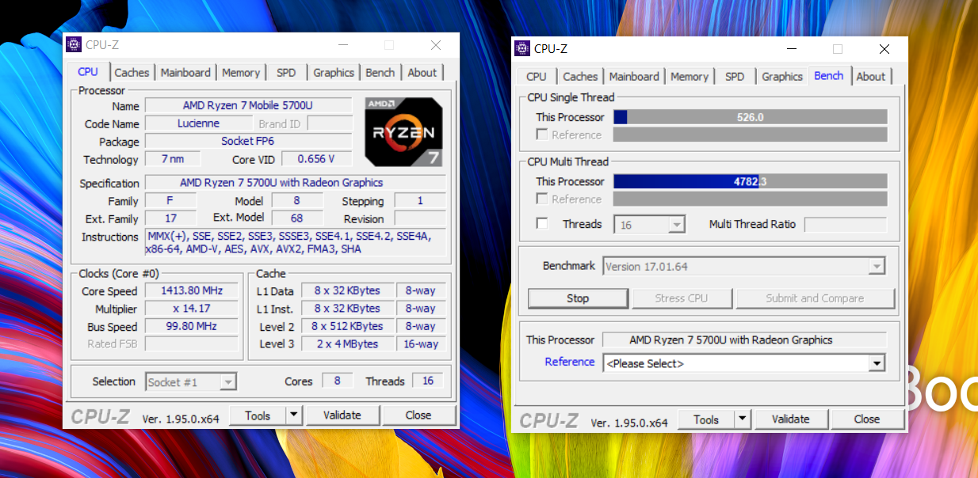
Task: Click the Level 3 cache value 2 x 4 MBytes
Action: (x=347, y=344)
